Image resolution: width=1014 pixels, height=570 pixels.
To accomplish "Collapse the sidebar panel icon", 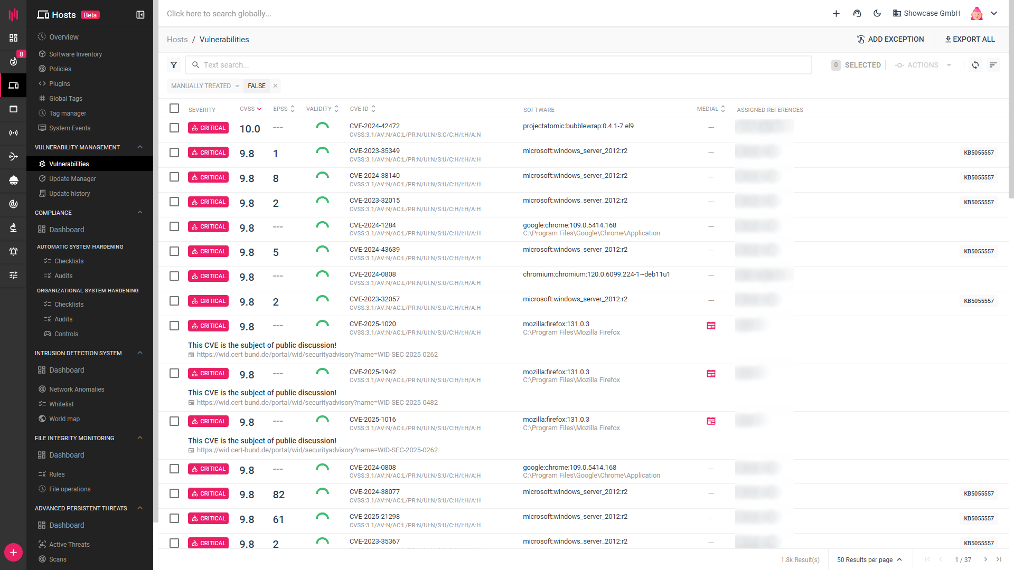I will pos(140,15).
